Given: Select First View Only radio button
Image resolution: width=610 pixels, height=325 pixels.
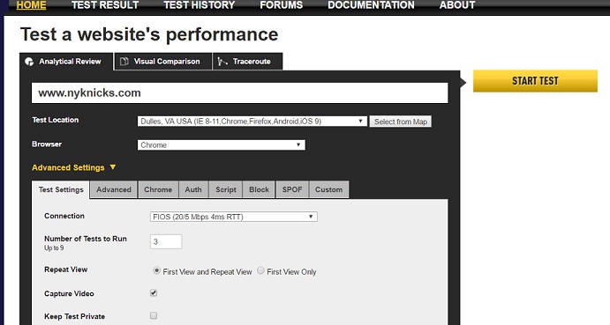Looking at the screenshot, I should pyautogui.click(x=260, y=270).
